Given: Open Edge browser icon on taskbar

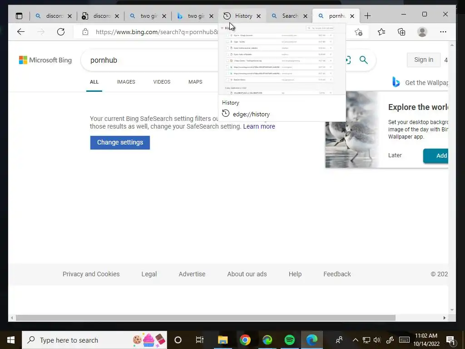Looking at the screenshot, I should [312, 340].
